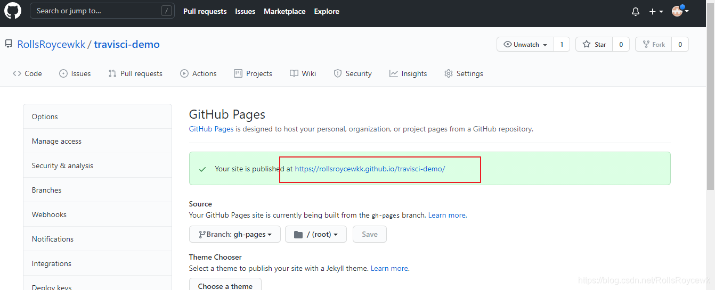
Task: Click the Choose a theme button
Action: tap(225, 285)
